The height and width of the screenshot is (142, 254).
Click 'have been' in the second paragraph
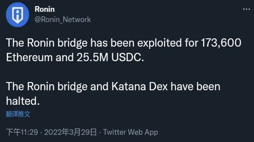click(196, 86)
